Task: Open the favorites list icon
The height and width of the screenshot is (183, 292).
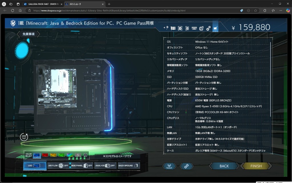Action: point(273,11)
